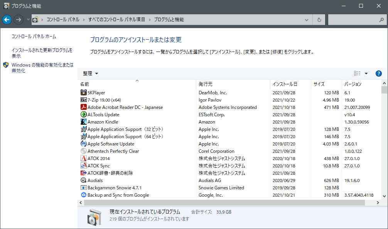Navigate to コントロール パネル breadcrumb
The width and height of the screenshot is (388, 229).
(63, 20)
